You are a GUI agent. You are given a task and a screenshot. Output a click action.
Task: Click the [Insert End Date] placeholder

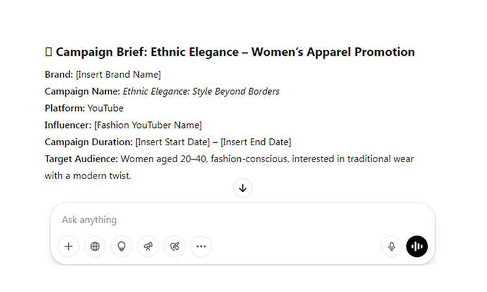click(x=256, y=142)
